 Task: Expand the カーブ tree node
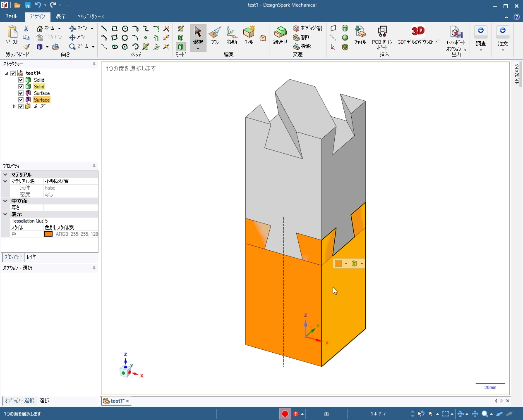tap(14, 107)
